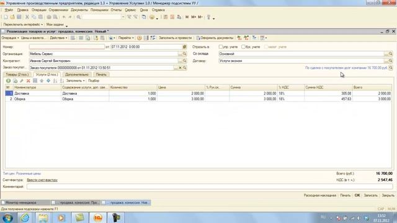Open the Сервис menu
Screen dimensions: 397x223
click(x=130, y=10)
